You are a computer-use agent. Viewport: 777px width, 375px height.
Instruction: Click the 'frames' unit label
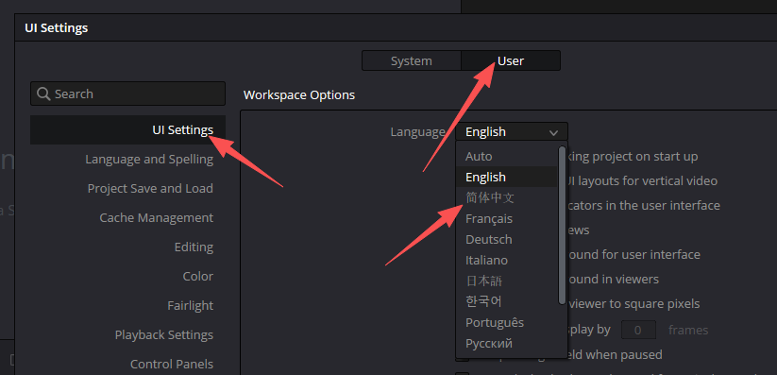688,330
